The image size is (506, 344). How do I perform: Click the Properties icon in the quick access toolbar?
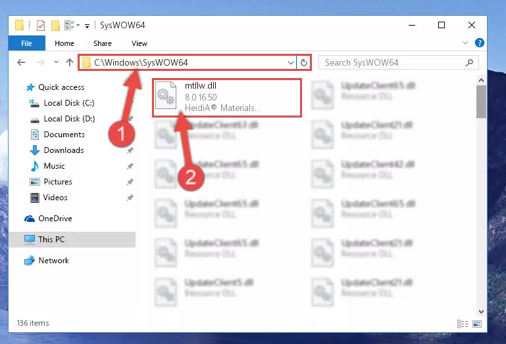click(x=41, y=25)
